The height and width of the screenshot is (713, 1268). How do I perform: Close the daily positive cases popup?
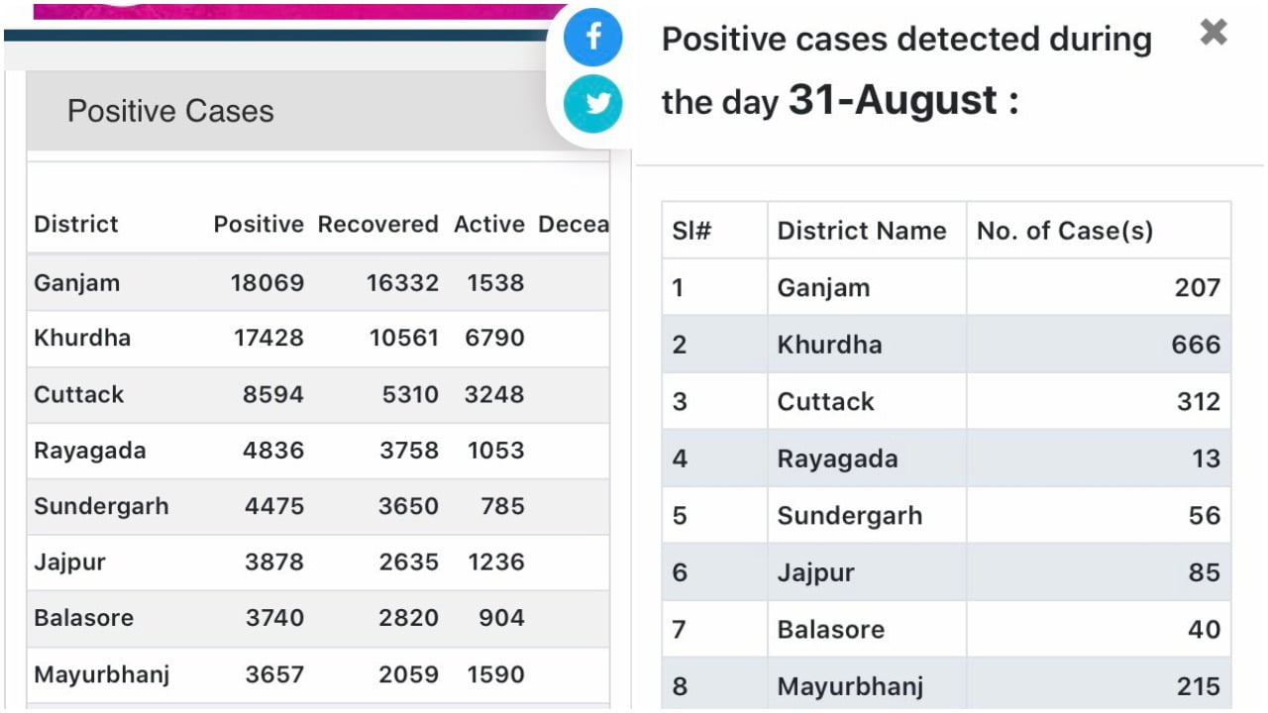[x=1213, y=33]
